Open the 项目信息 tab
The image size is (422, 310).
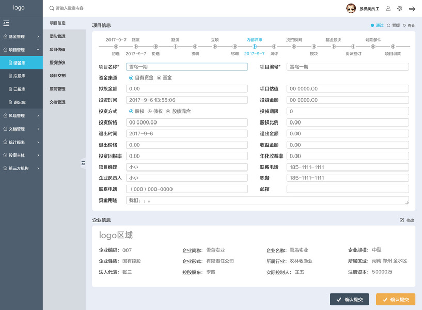pos(65,23)
